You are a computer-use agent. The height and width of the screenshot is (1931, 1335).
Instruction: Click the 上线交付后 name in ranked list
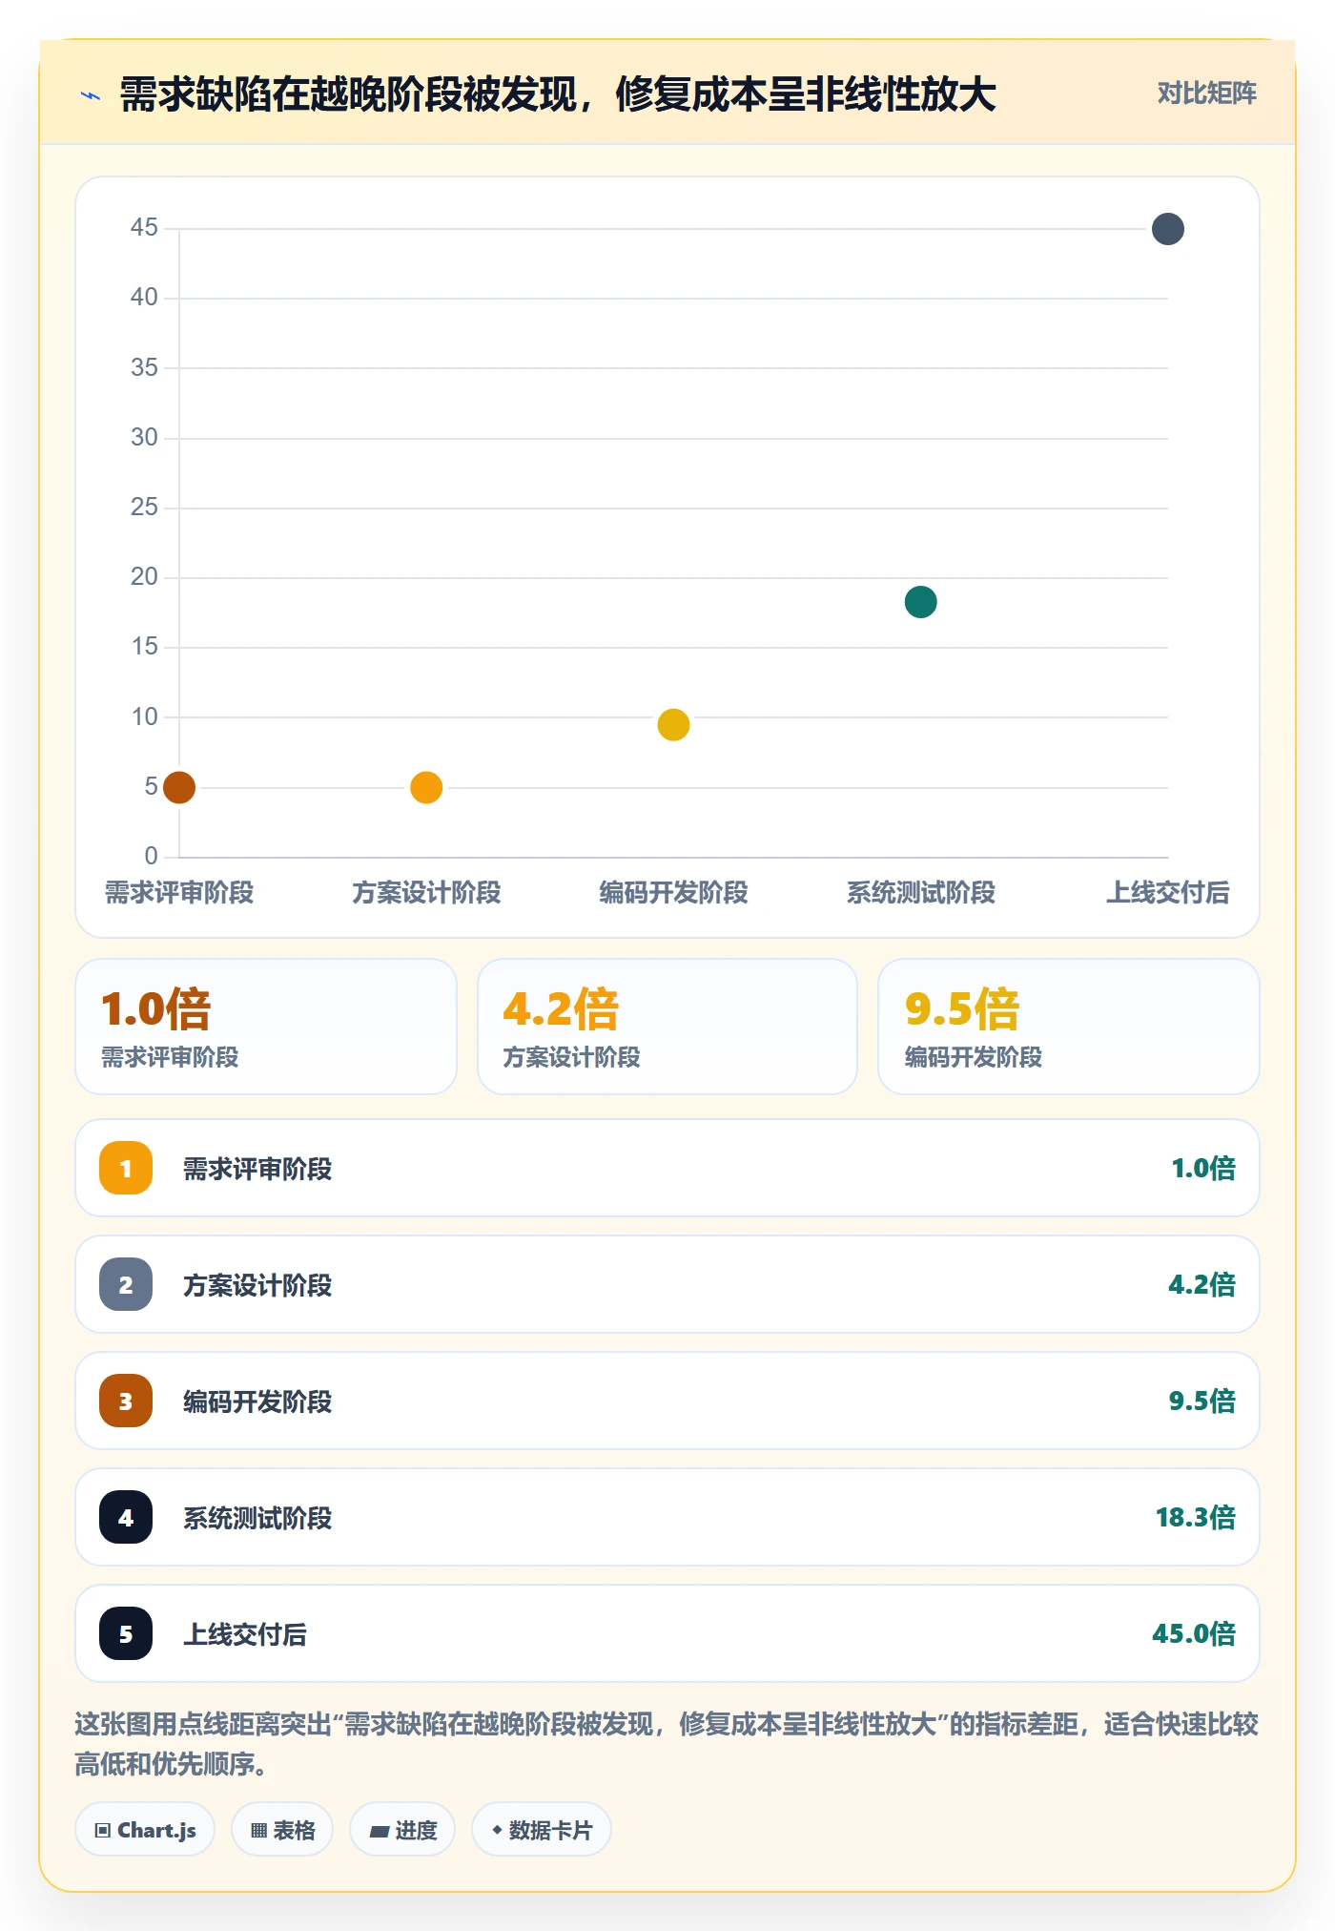245,1634
